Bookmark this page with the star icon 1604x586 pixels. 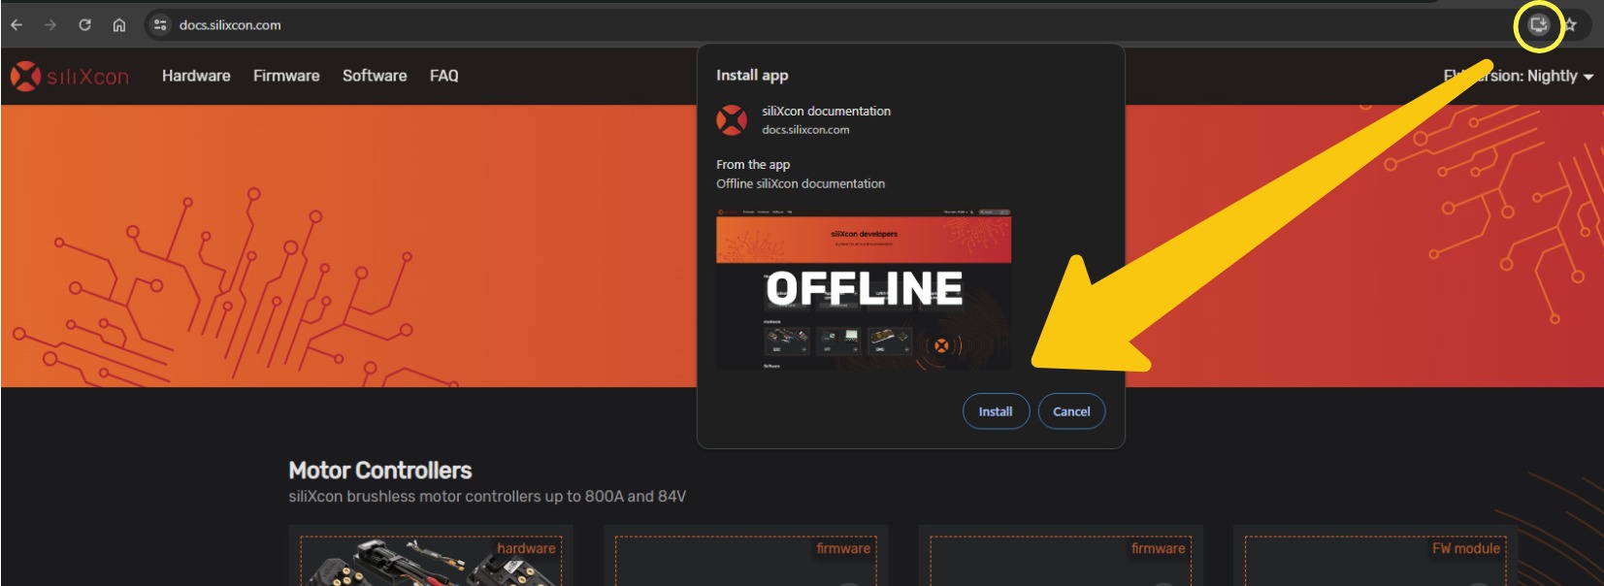(1570, 25)
